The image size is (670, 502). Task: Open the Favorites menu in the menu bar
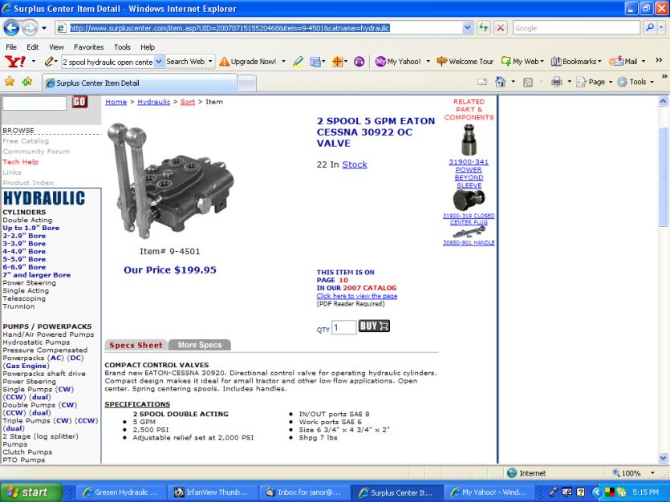[x=88, y=47]
